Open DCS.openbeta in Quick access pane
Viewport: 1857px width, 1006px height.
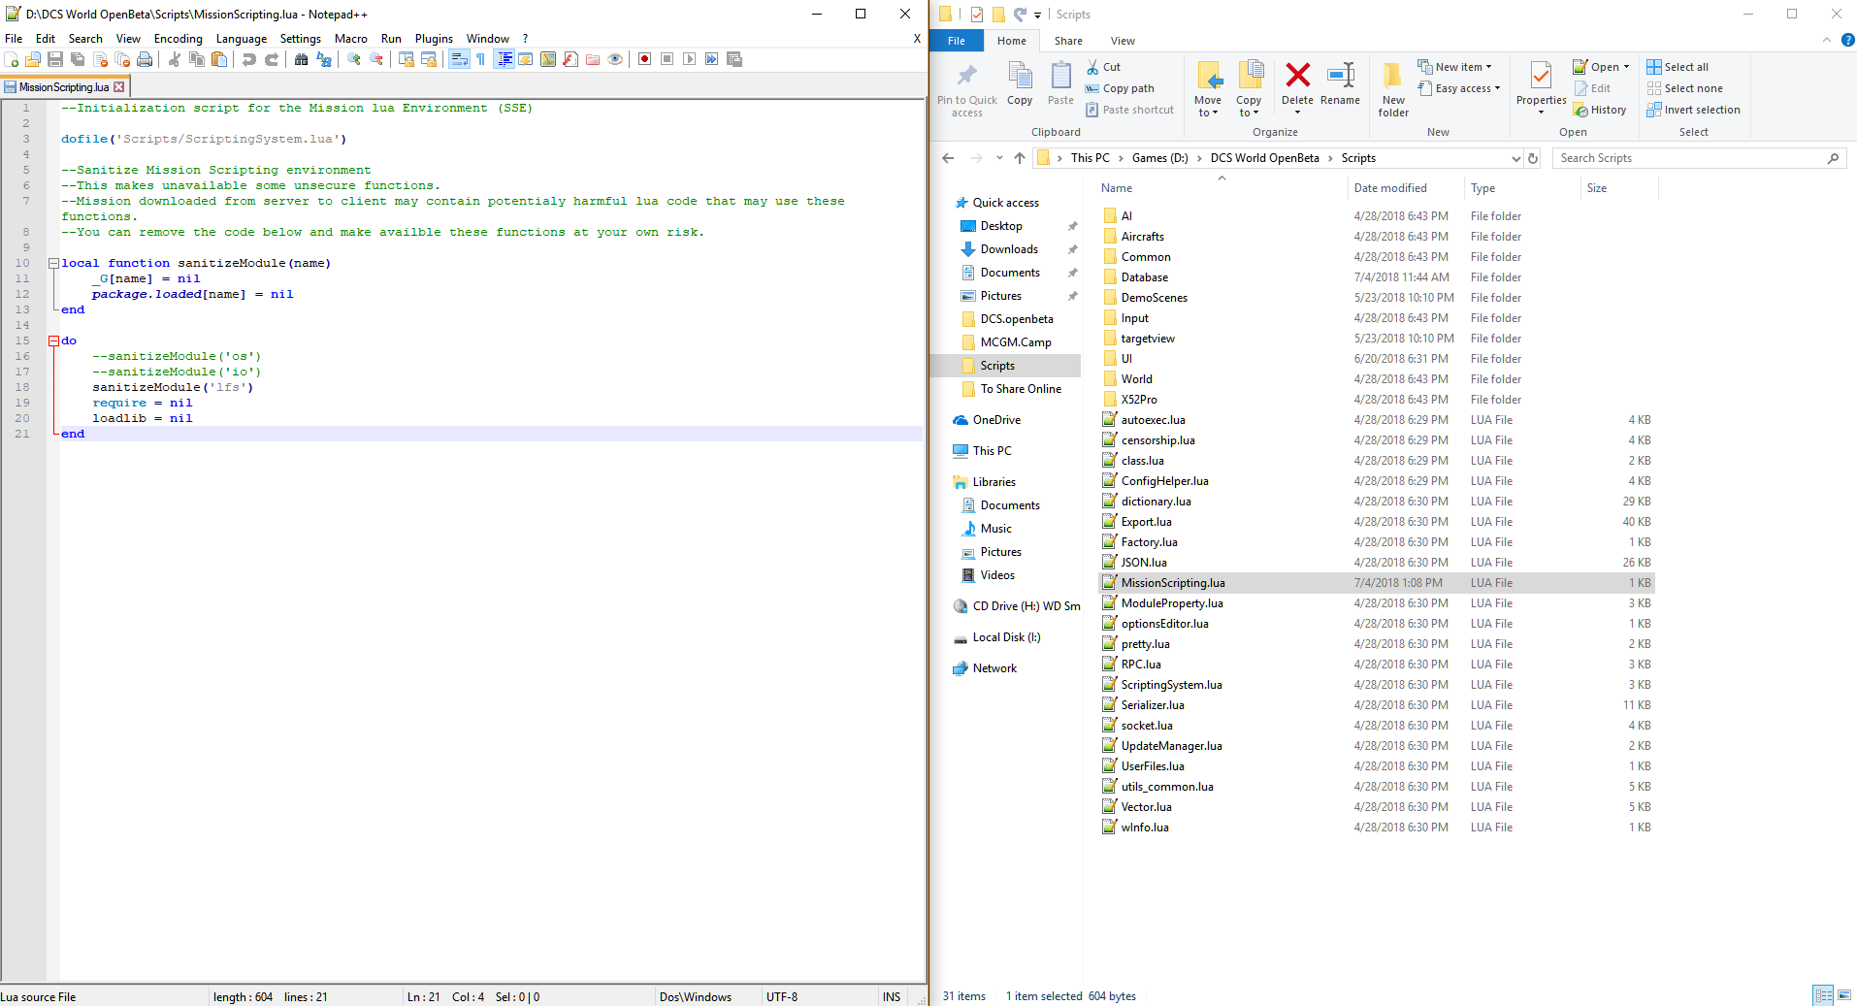point(1016,319)
